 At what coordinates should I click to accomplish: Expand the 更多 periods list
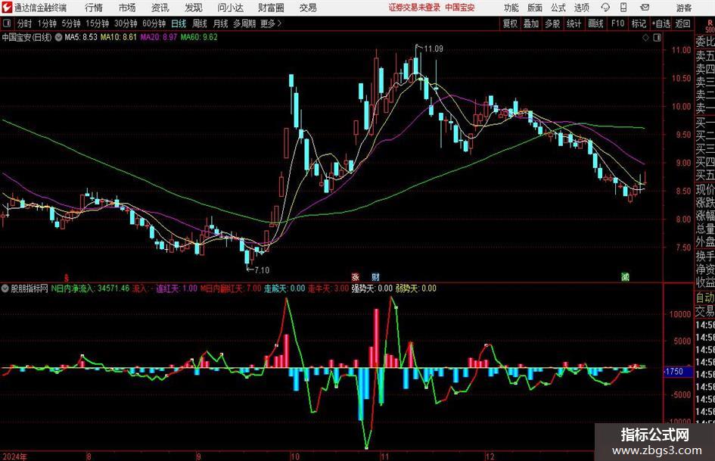click(x=271, y=23)
